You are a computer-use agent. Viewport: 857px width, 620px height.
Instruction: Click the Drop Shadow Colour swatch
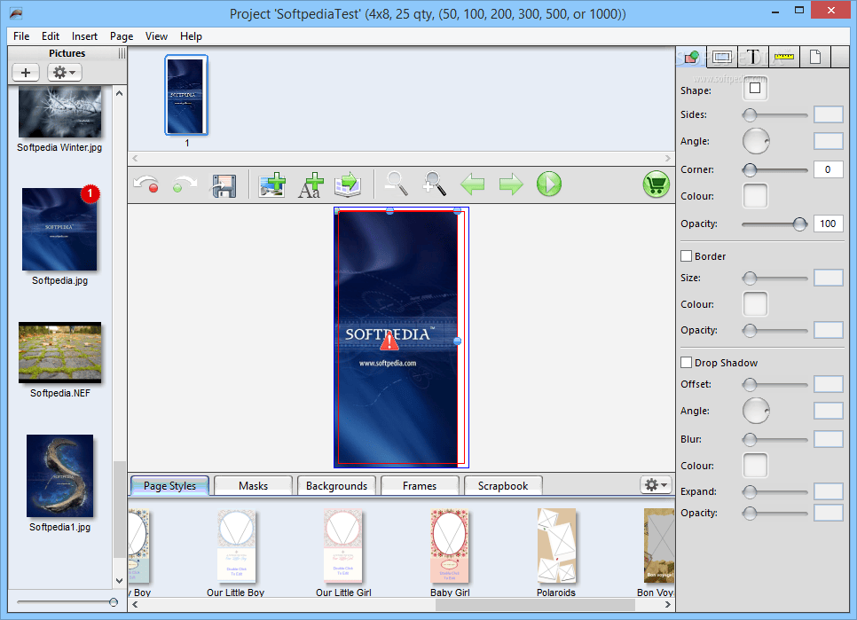pyautogui.click(x=755, y=466)
